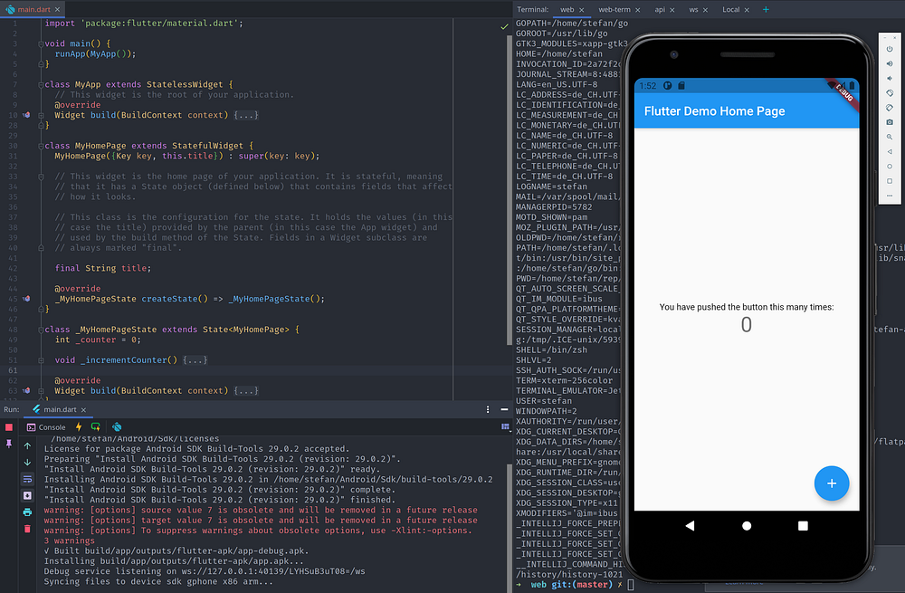Expand folded build method on line 63

point(246,391)
